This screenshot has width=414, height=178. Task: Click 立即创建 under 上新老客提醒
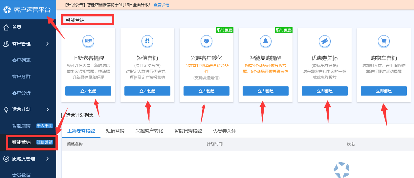[88, 91]
